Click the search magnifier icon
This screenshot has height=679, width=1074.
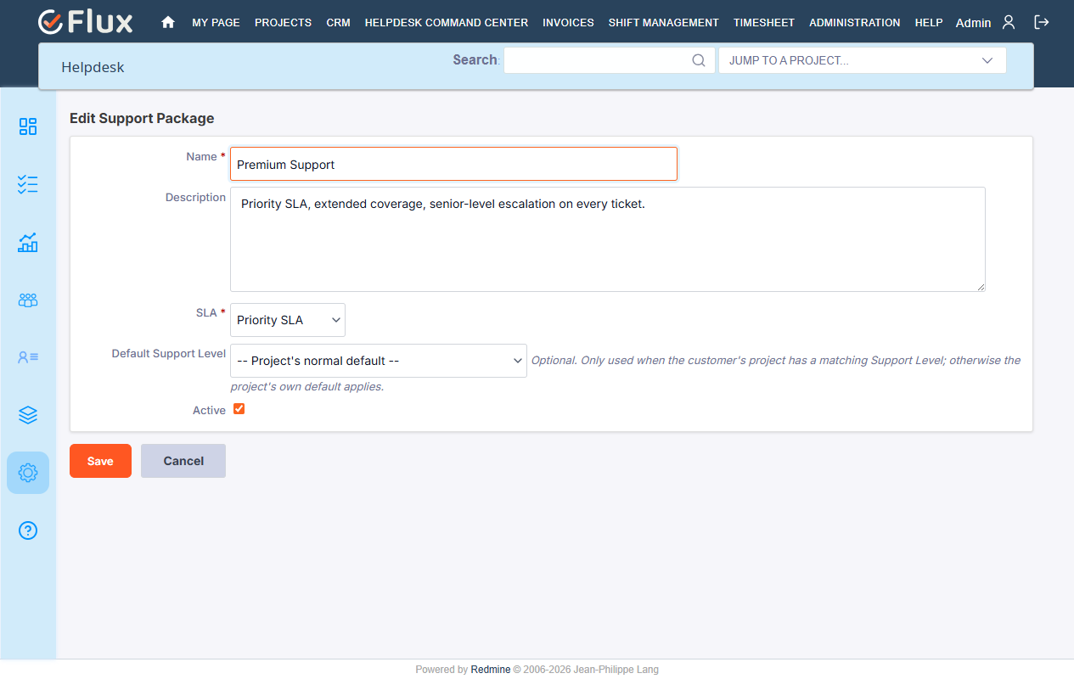coord(699,60)
